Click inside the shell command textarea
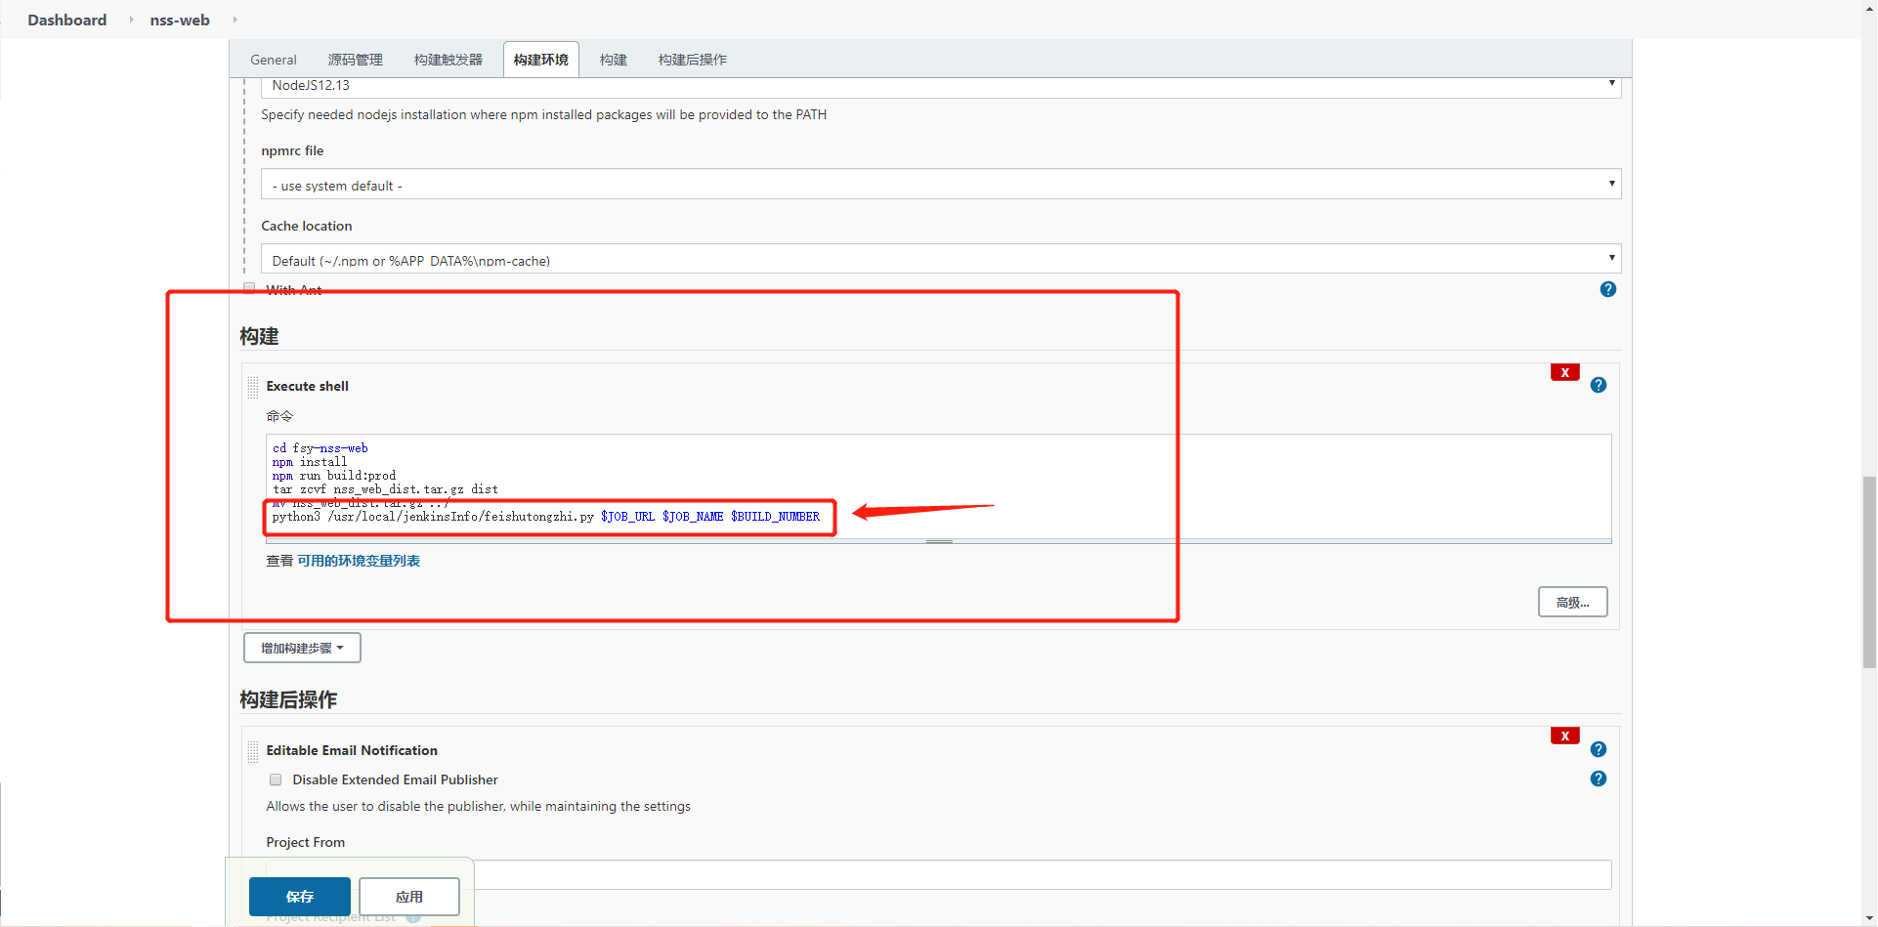The width and height of the screenshot is (1878, 927). 939,485
